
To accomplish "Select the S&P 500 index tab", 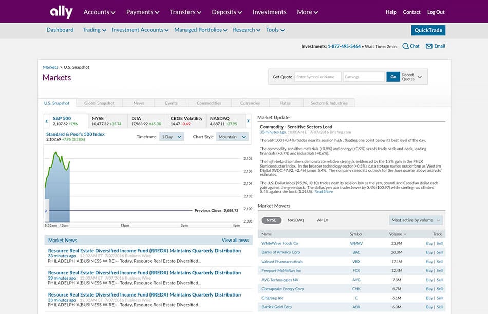I will (x=68, y=121).
